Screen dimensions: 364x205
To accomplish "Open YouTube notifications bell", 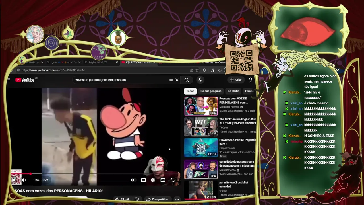I will pyautogui.click(x=250, y=80).
